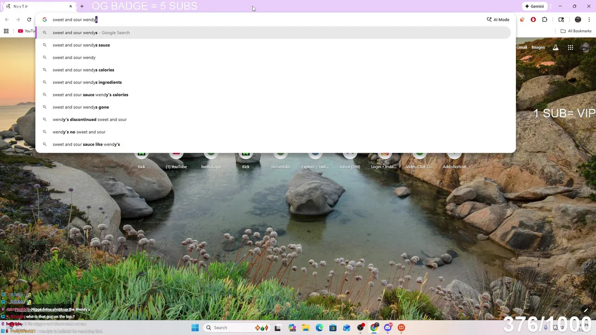Reload the page
596x335 pixels.
point(29,20)
